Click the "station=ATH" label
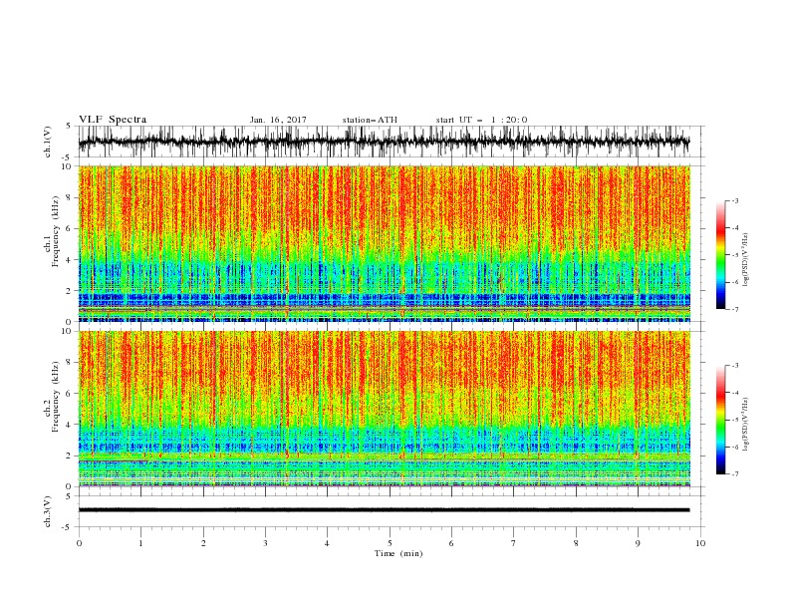This screenshot has height=610, width=789. click(370, 120)
